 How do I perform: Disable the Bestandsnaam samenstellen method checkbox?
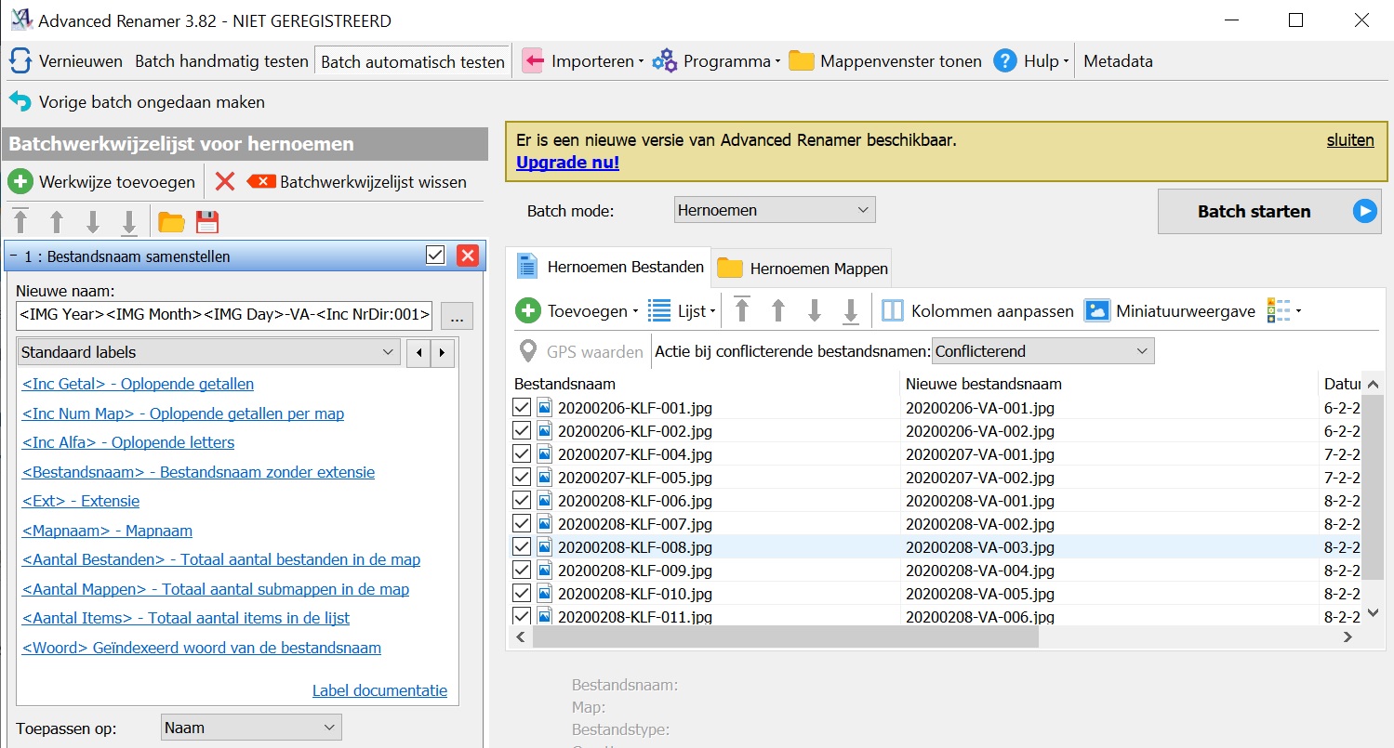point(435,256)
